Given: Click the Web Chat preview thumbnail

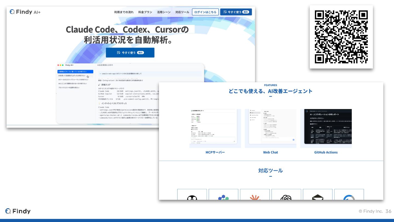Looking at the screenshot, I should pos(271,129).
